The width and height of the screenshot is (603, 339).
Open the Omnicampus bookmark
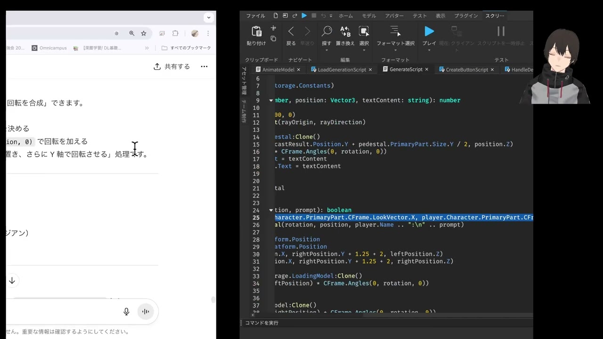point(49,48)
